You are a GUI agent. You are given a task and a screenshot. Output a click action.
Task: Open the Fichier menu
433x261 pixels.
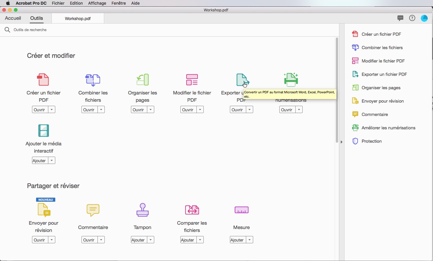pyautogui.click(x=58, y=3)
